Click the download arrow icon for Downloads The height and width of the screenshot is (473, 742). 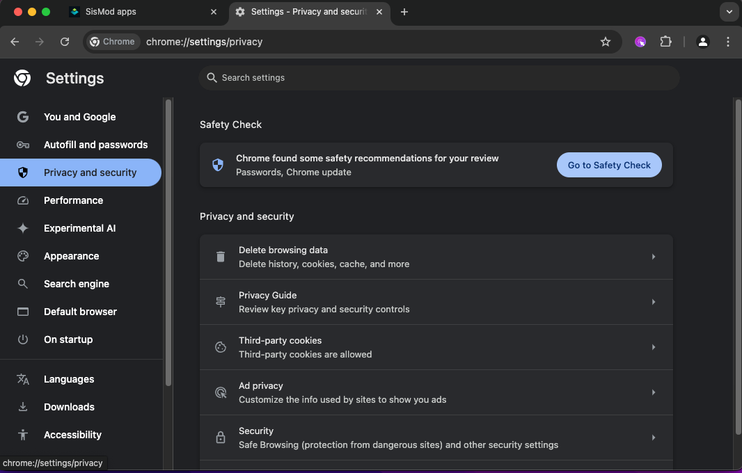point(23,407)
